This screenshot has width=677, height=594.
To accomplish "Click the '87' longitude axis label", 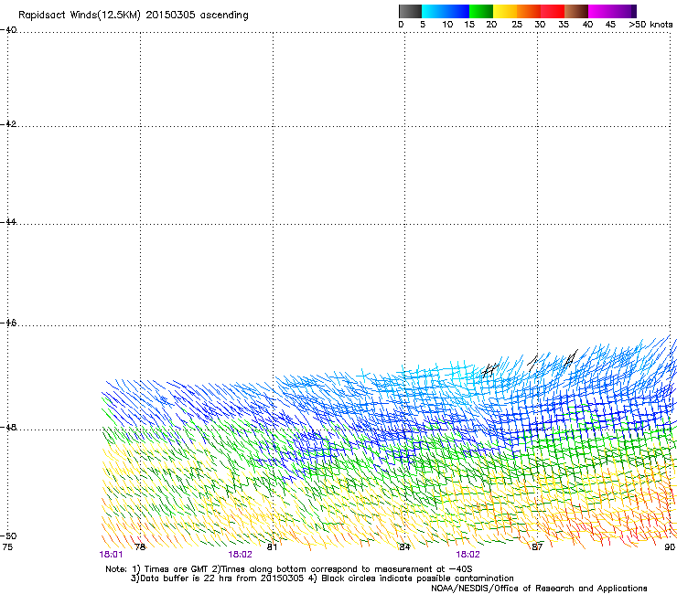I will (x=537, y=547).
